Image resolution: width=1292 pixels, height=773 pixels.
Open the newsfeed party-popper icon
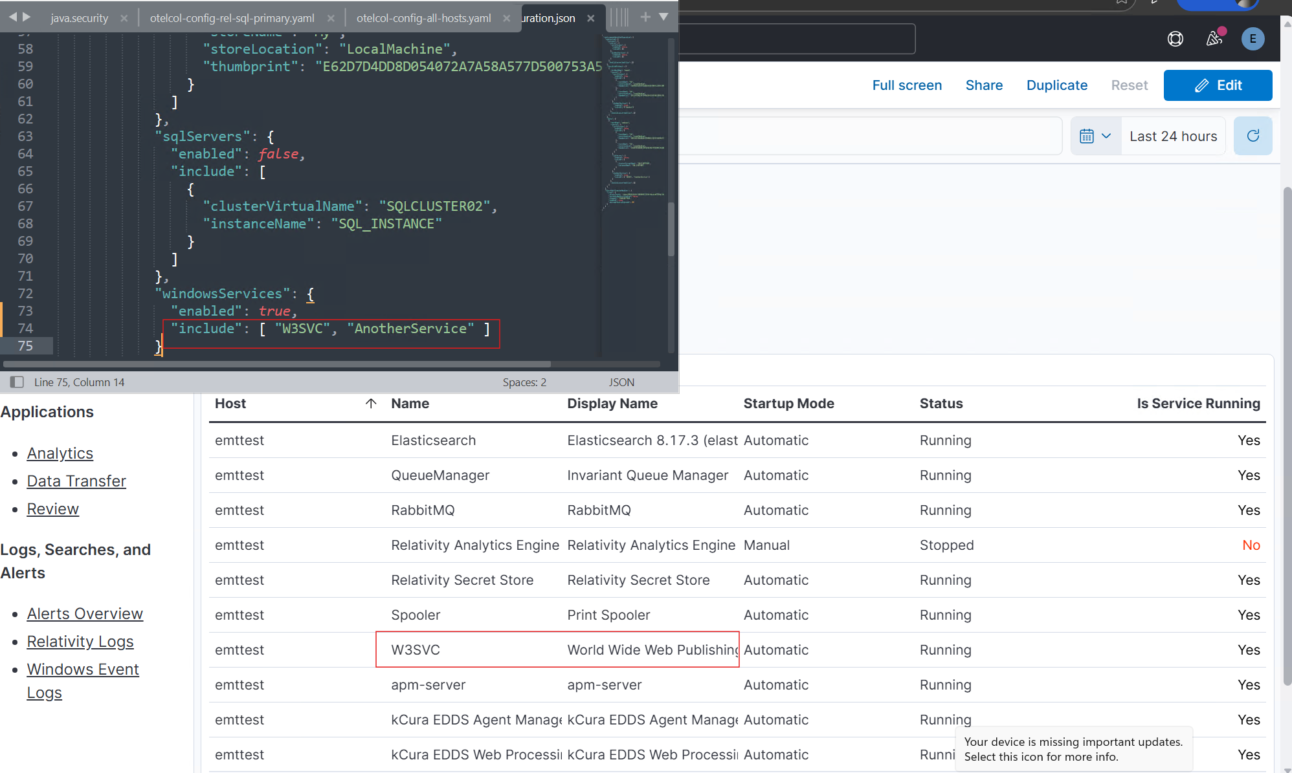1214,39
